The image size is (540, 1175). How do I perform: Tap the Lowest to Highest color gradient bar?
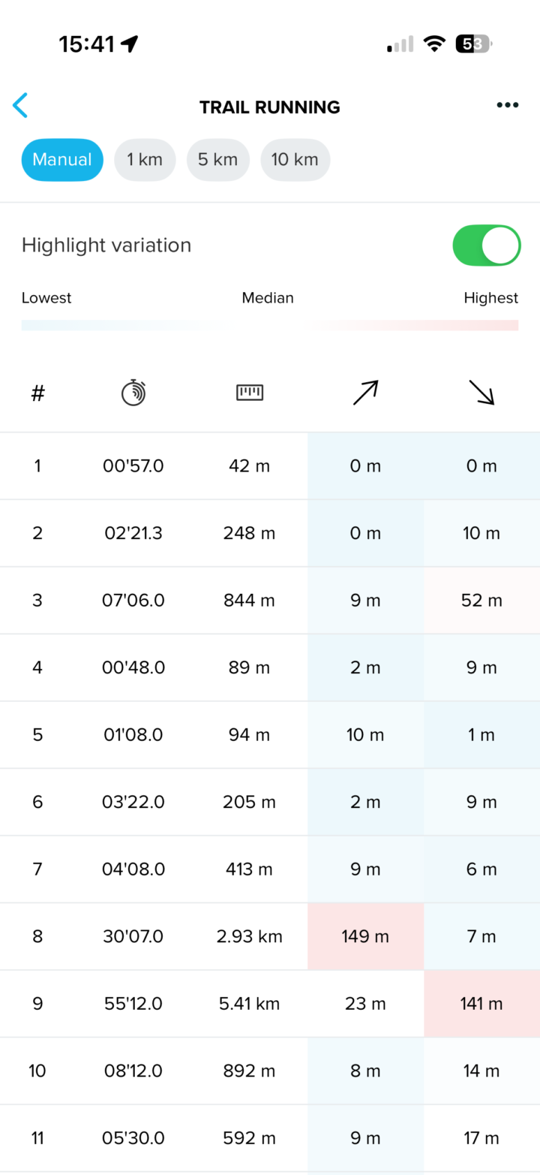click(x=270, y=325)
